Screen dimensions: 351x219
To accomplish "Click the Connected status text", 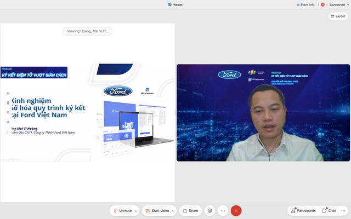I will pos(337,5).
